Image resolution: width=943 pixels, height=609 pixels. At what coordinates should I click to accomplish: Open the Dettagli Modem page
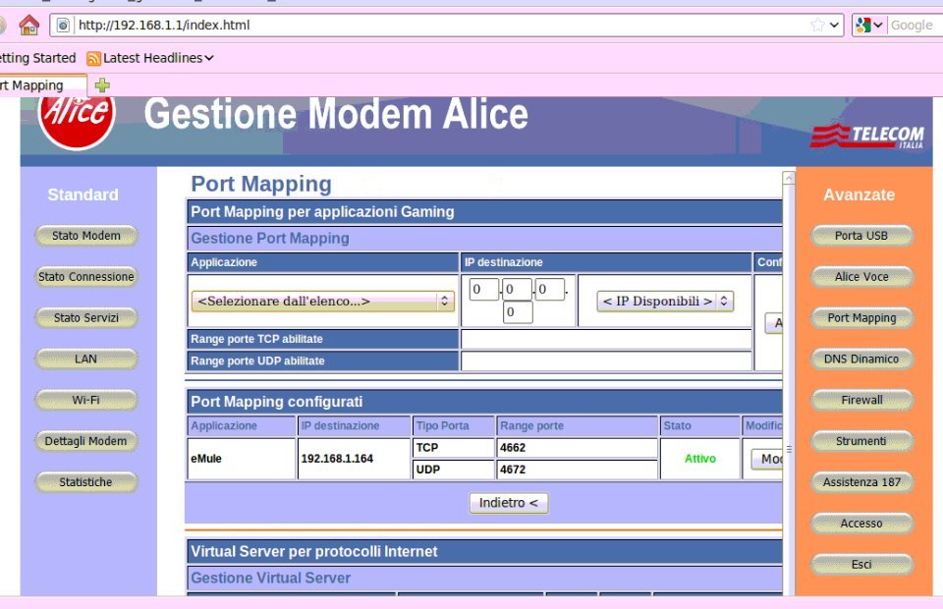[x=86, y=441]
